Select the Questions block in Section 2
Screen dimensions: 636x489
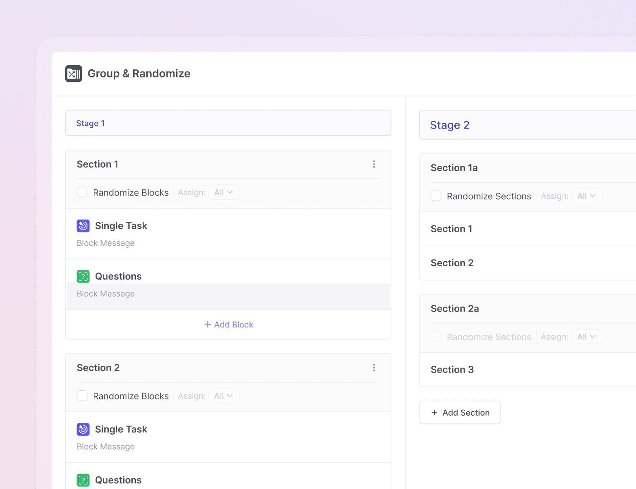(x=228, y=476)
